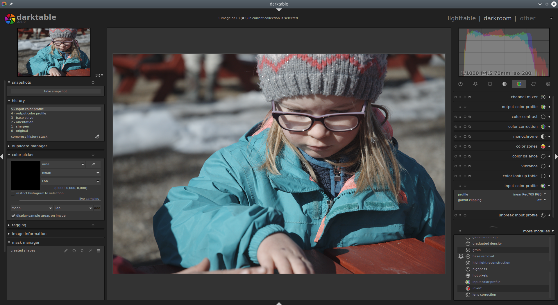Enable the color contrast module
Viewport: 558px width, 305px height.
click(x=456, y=117)
